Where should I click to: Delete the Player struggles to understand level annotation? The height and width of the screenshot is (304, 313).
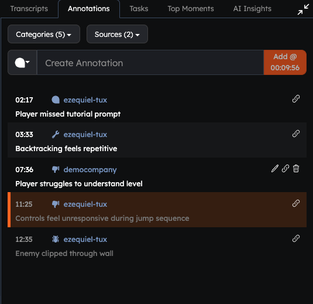296,169
